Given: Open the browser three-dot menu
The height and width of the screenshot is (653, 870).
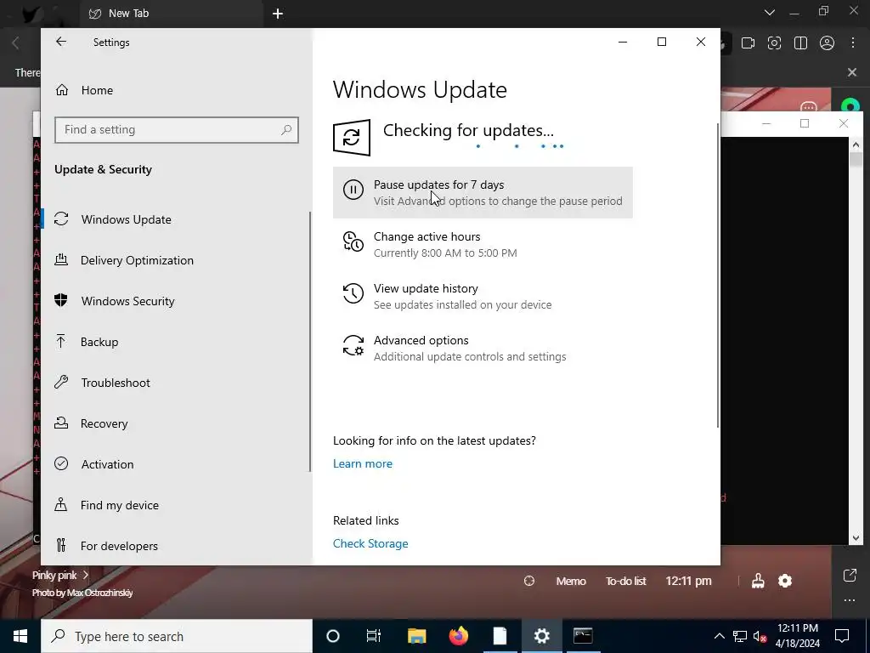Looking at the screenshot, I should click(853, 43).
